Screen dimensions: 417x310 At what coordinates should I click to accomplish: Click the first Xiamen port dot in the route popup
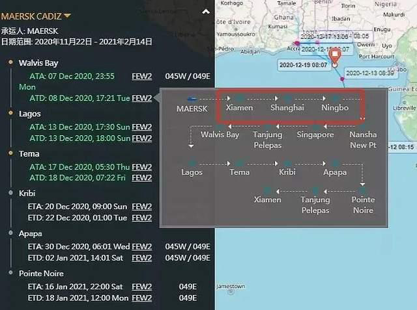240,98
